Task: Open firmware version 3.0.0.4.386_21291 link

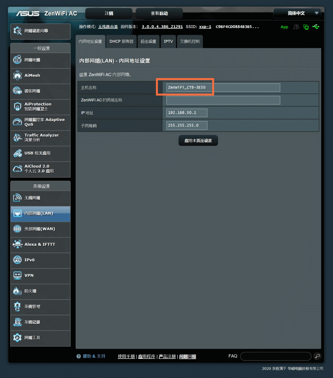Action: click(162, 27)
